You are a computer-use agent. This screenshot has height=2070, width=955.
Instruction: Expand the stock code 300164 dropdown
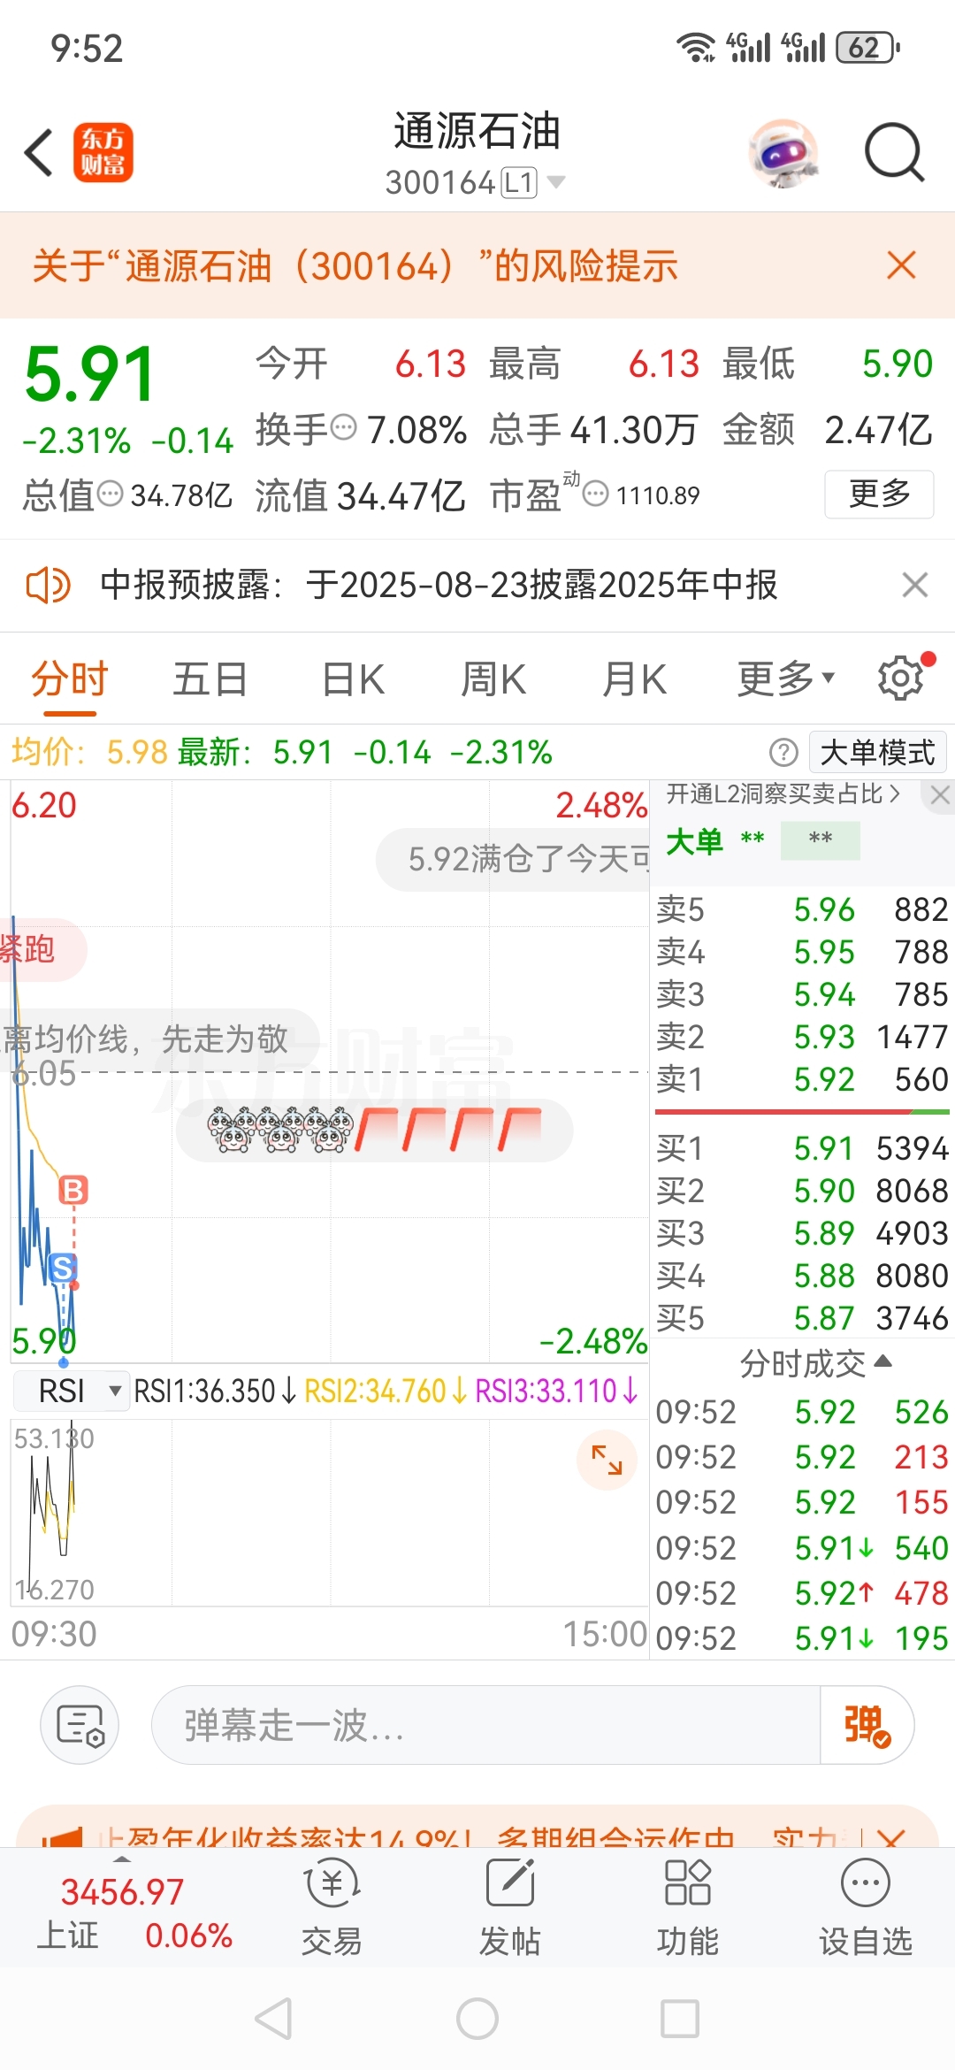click(x=556, y=182)
